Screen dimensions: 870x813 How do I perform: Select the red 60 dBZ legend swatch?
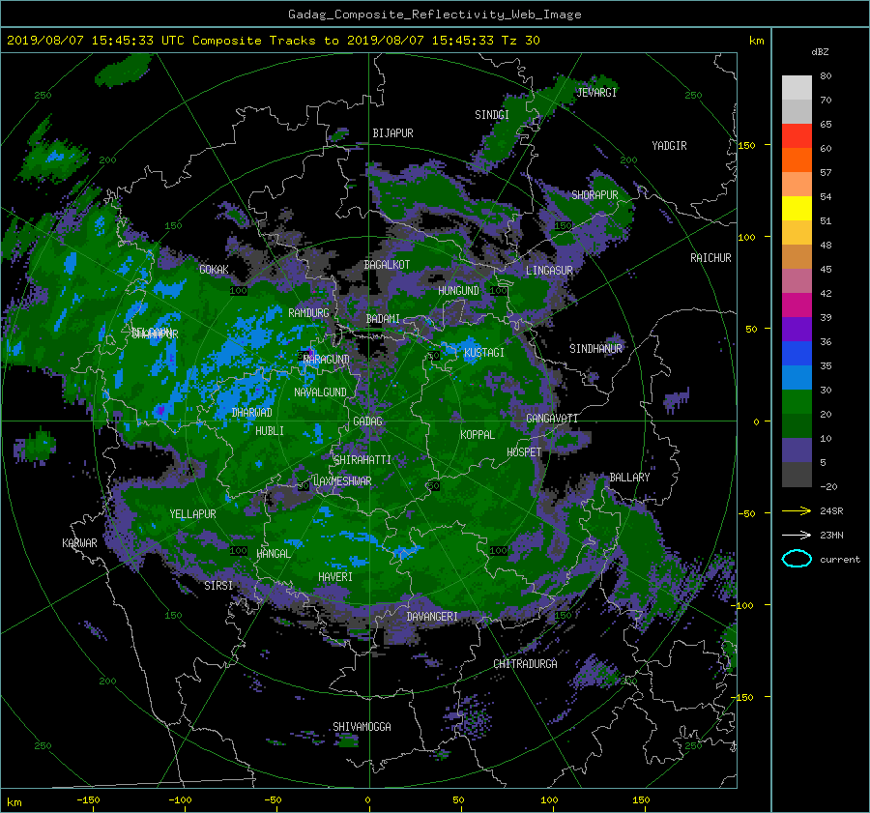[x=797, y=136]
